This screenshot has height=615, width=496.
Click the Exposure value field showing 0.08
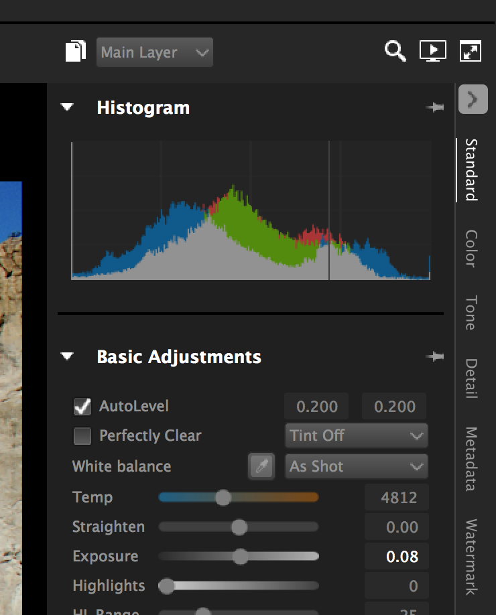point(396,557)
